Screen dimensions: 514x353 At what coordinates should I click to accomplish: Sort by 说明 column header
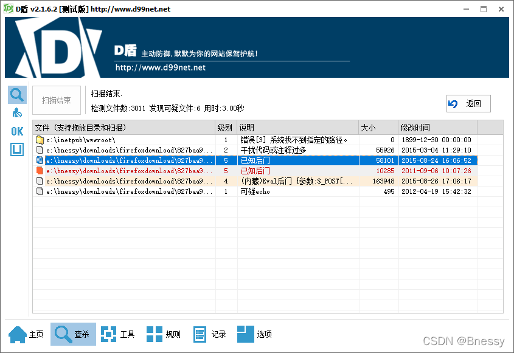point(298,128)
